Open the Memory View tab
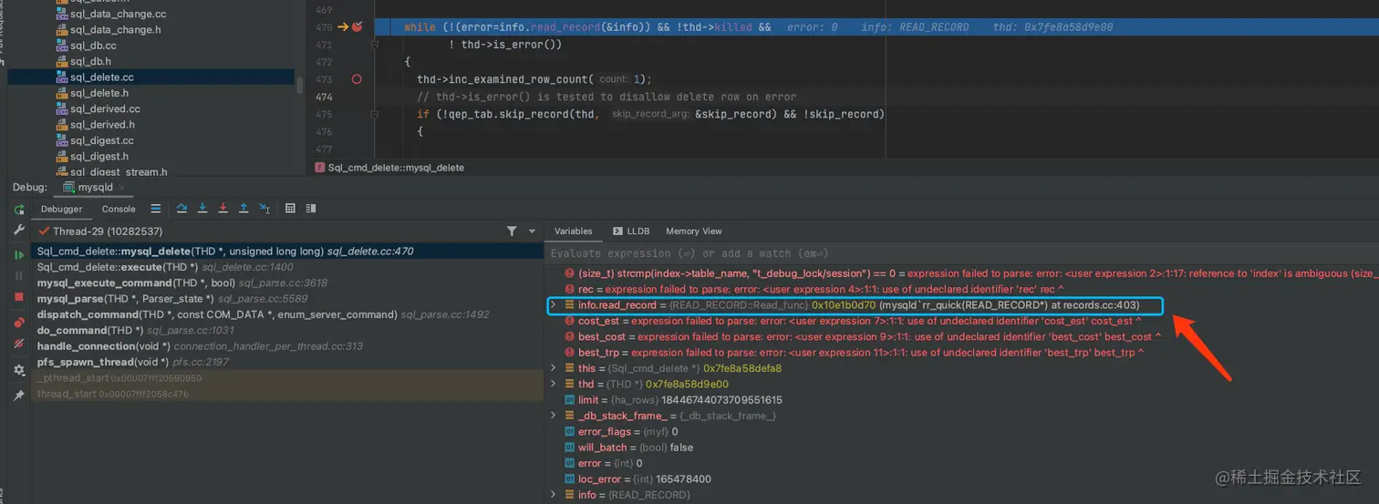The width and height of the screenshot is (1379, 504). click(x=693, y=231)
